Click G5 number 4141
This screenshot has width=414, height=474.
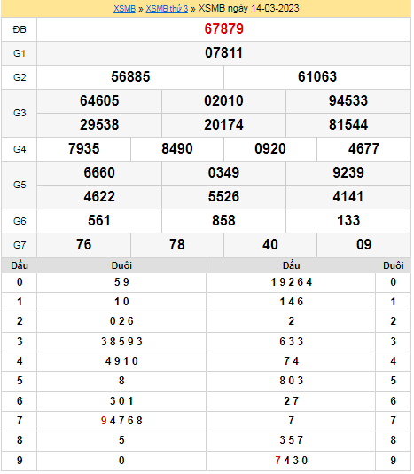(348, 196)
